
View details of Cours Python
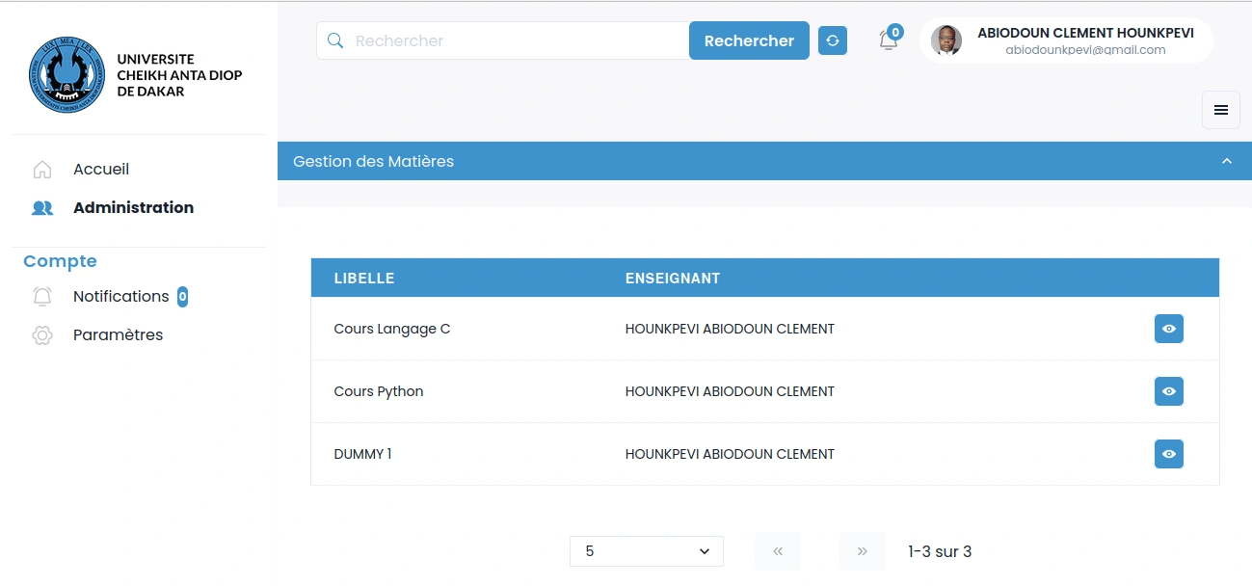pyautogui.click(x=1169, y=391)
